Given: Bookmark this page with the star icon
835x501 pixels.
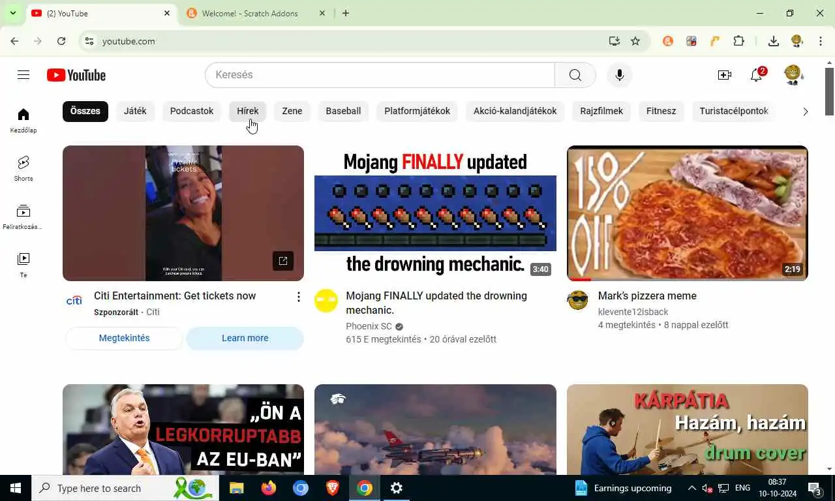Looking at the screenshot, I should coord(635,41).
